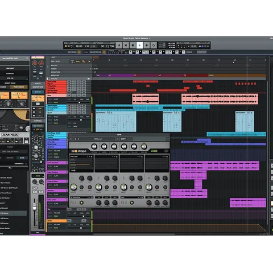Click the MASTER TAPE section header
This screenshot has height=273, width=273.
tap(38, 87)
